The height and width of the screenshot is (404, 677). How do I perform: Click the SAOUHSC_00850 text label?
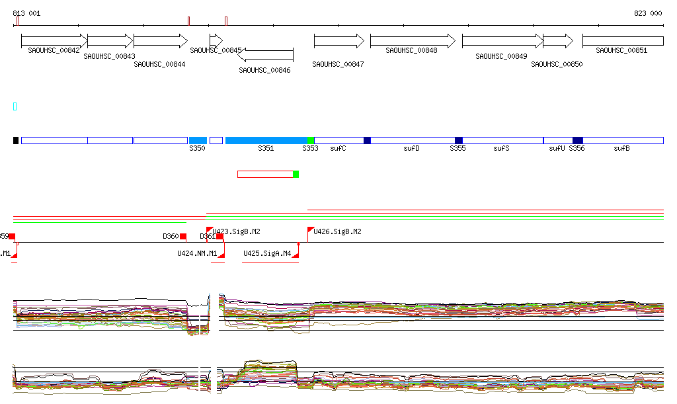tap(557, 64)
